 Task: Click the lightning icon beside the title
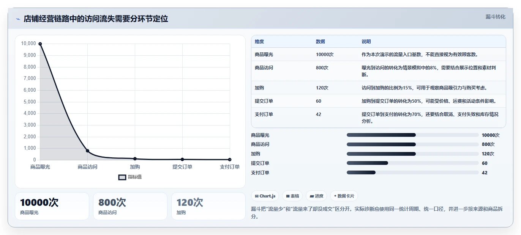[18, 19]
